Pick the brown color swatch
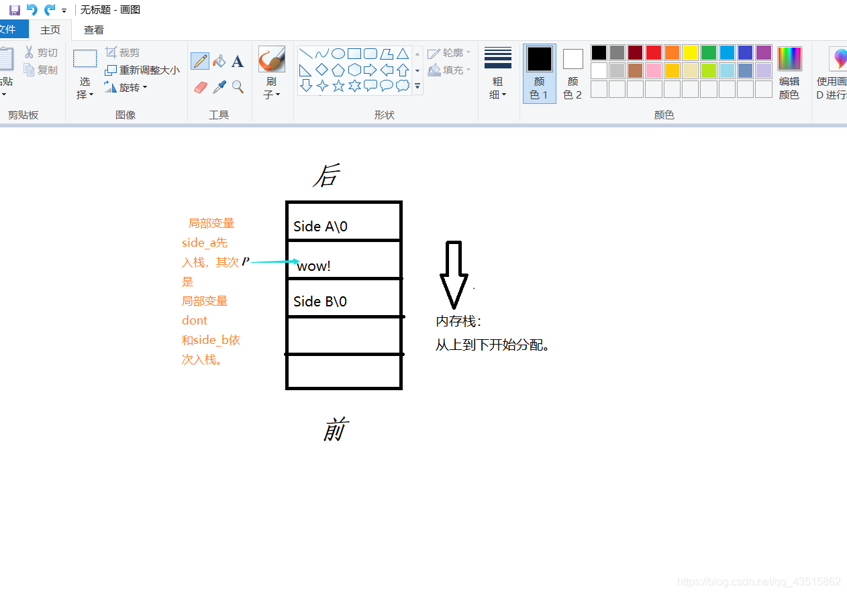The width and height of the screenshot is (847, 594). (x=636, y=70)
